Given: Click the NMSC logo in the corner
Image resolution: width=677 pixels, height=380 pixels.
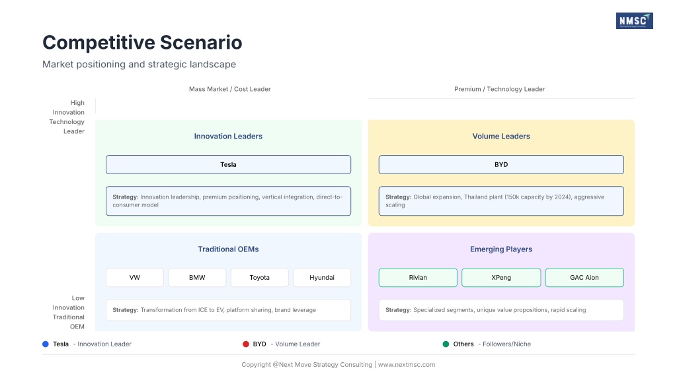Looking at the screenshot, I should click(634, 21).
